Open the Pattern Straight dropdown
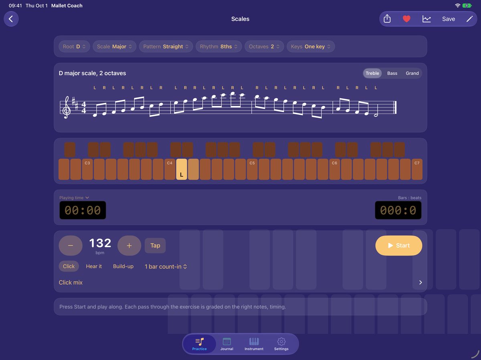Viewport: 481px width, 360px height. [x=166, y=46]
